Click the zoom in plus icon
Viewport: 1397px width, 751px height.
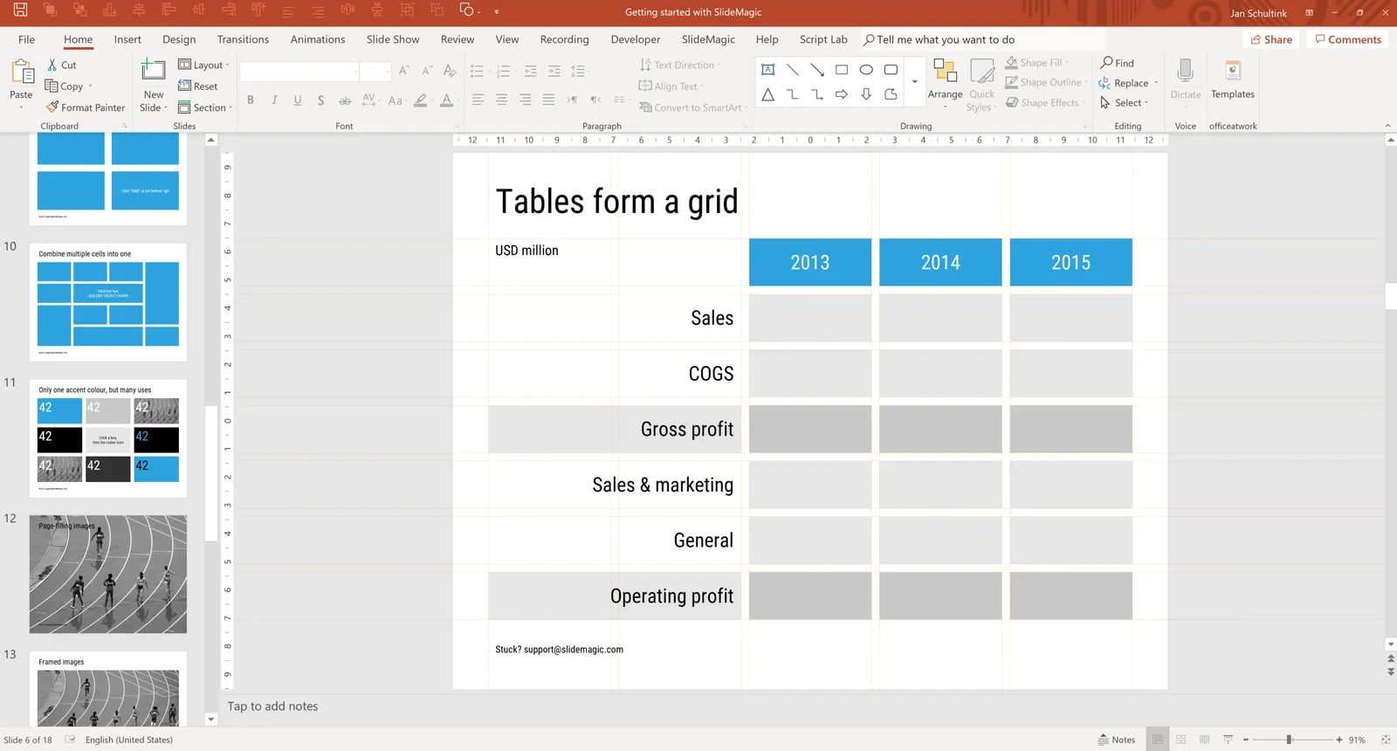[1339, 740]
